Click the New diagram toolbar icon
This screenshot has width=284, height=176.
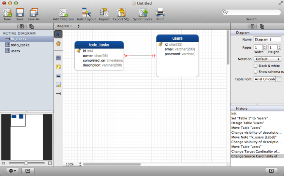(7, 12)
